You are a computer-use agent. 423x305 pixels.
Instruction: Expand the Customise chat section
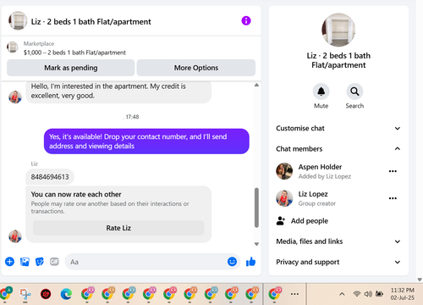[338, 128]
